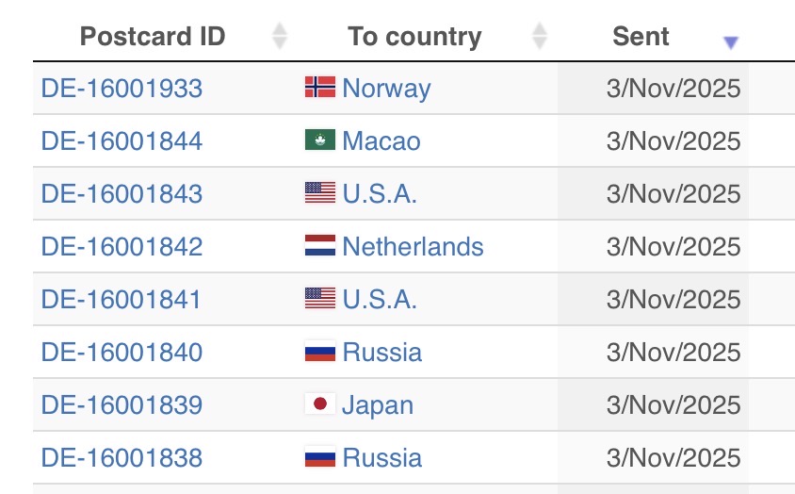
Task: Open postcard DE-16001839 link
Action: point(122,405)
